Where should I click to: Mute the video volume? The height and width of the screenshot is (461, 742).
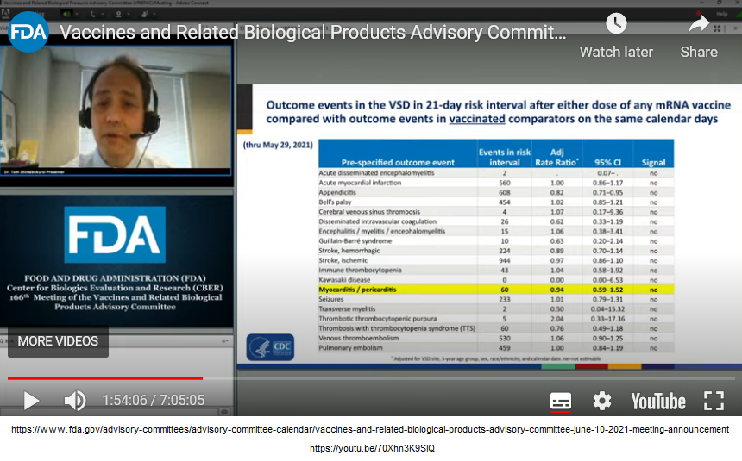(75, 401)
